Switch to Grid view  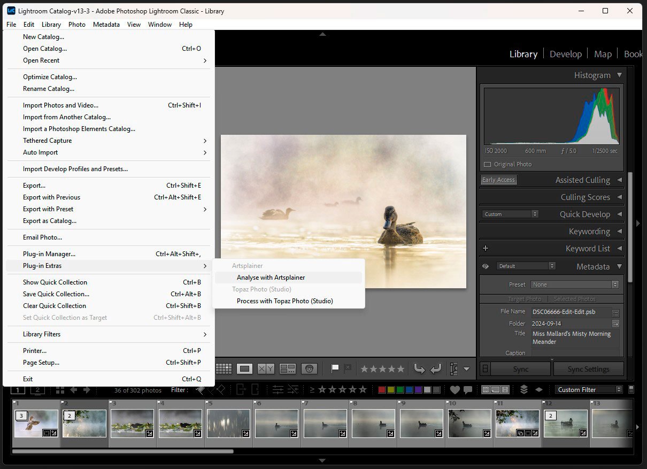224,368
